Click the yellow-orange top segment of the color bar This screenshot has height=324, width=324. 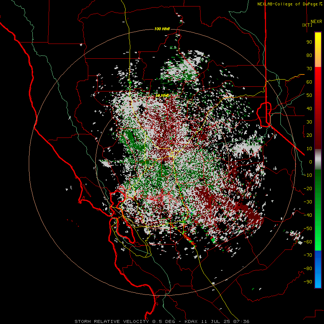(x=318, y=50)
